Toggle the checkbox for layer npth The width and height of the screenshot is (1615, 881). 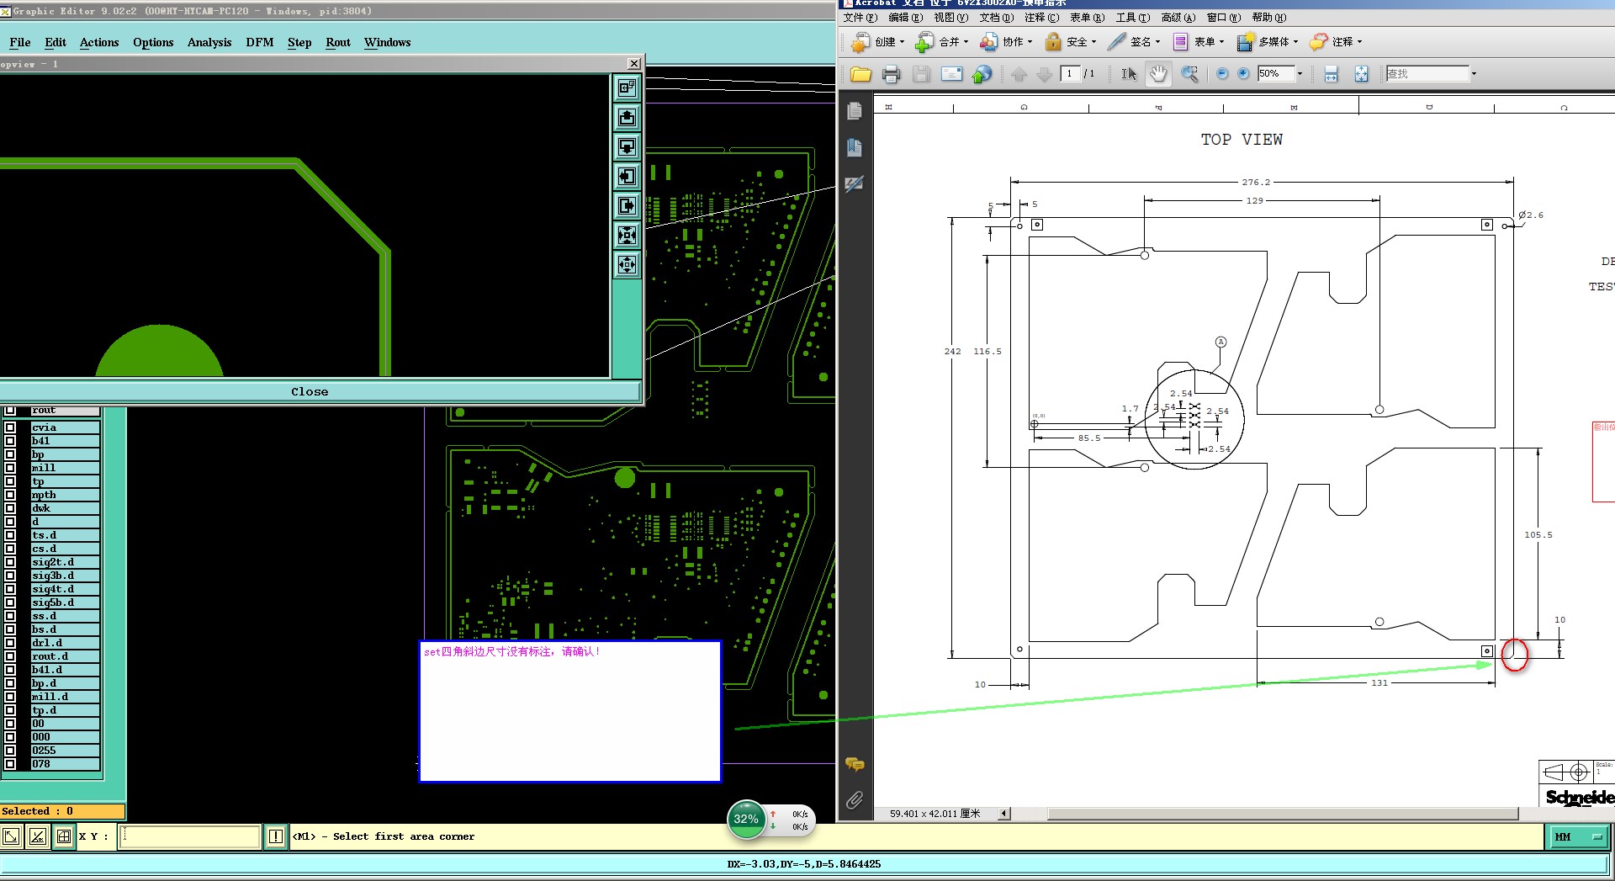(10, 495)
